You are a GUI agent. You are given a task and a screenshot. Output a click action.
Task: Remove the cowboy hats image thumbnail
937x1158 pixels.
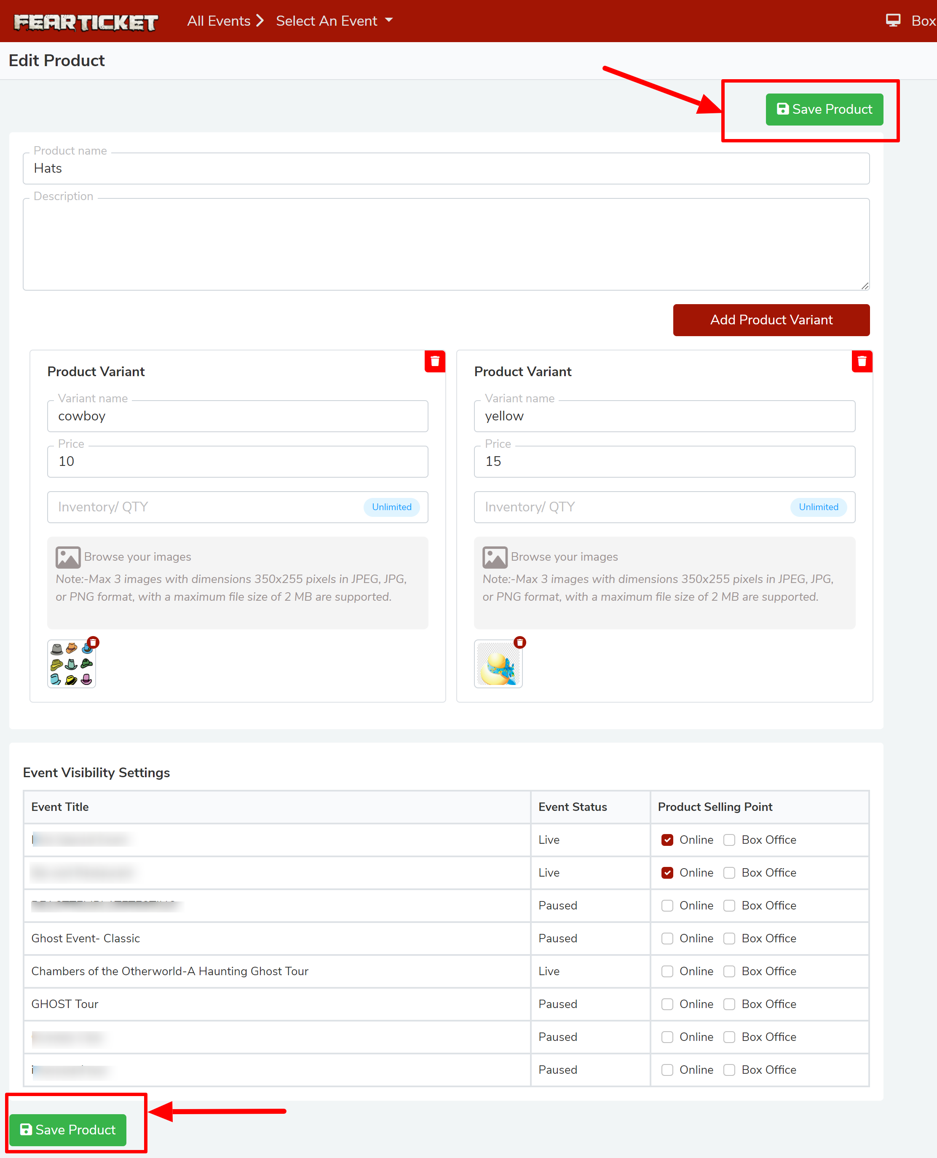click(x=94, y=642)
